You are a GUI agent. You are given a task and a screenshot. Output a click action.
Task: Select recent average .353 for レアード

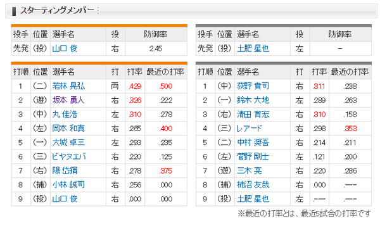pyautogui.click(x=350, y=129)
